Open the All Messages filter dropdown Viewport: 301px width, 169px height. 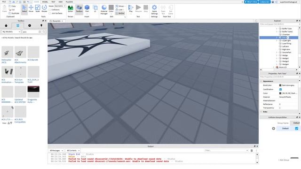pos(56,151)
